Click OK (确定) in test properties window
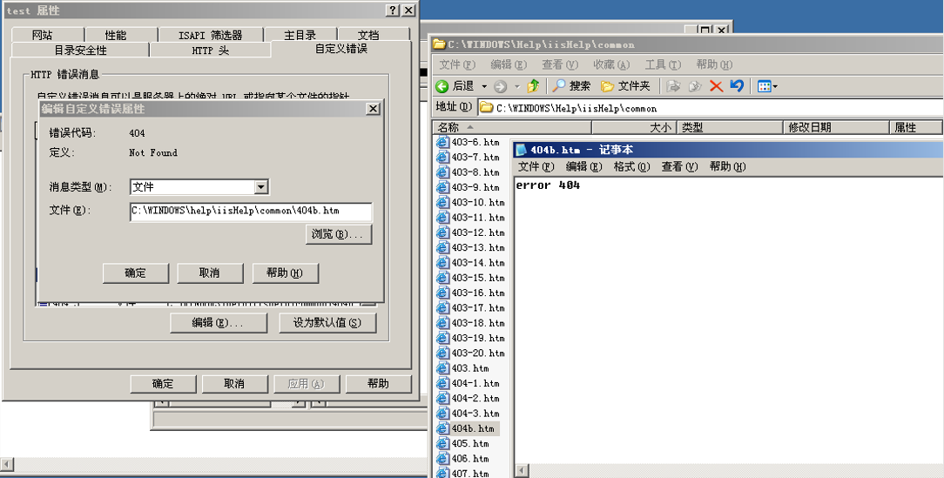Image resolution: width=944 pixels, height=478 pixels. click(x=163, y=383)
